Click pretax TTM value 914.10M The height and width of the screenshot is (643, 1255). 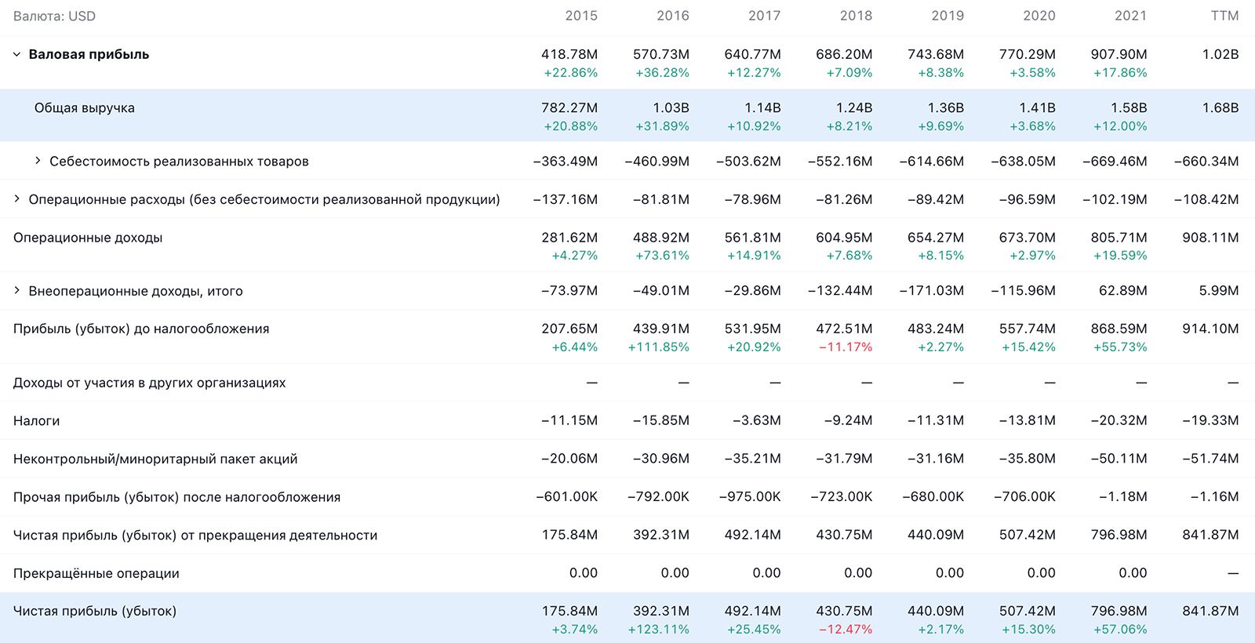pos(1210,329)
